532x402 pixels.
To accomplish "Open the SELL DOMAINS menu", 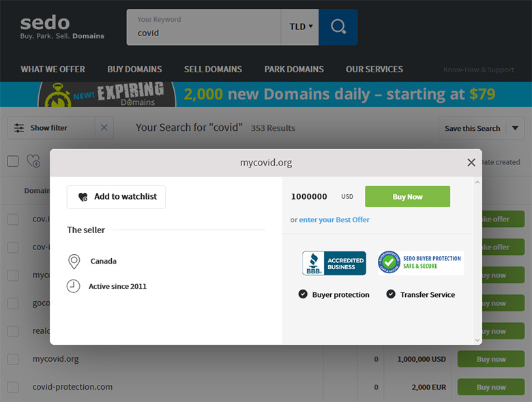I will point(213,69).
